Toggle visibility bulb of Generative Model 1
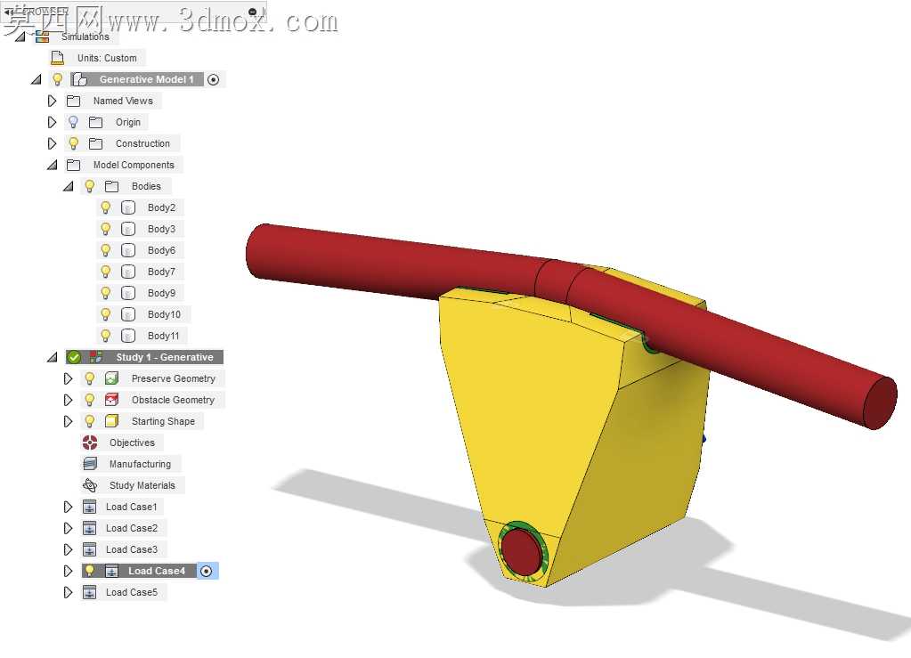The image size is (911, 658). click(x=58, y=79)
